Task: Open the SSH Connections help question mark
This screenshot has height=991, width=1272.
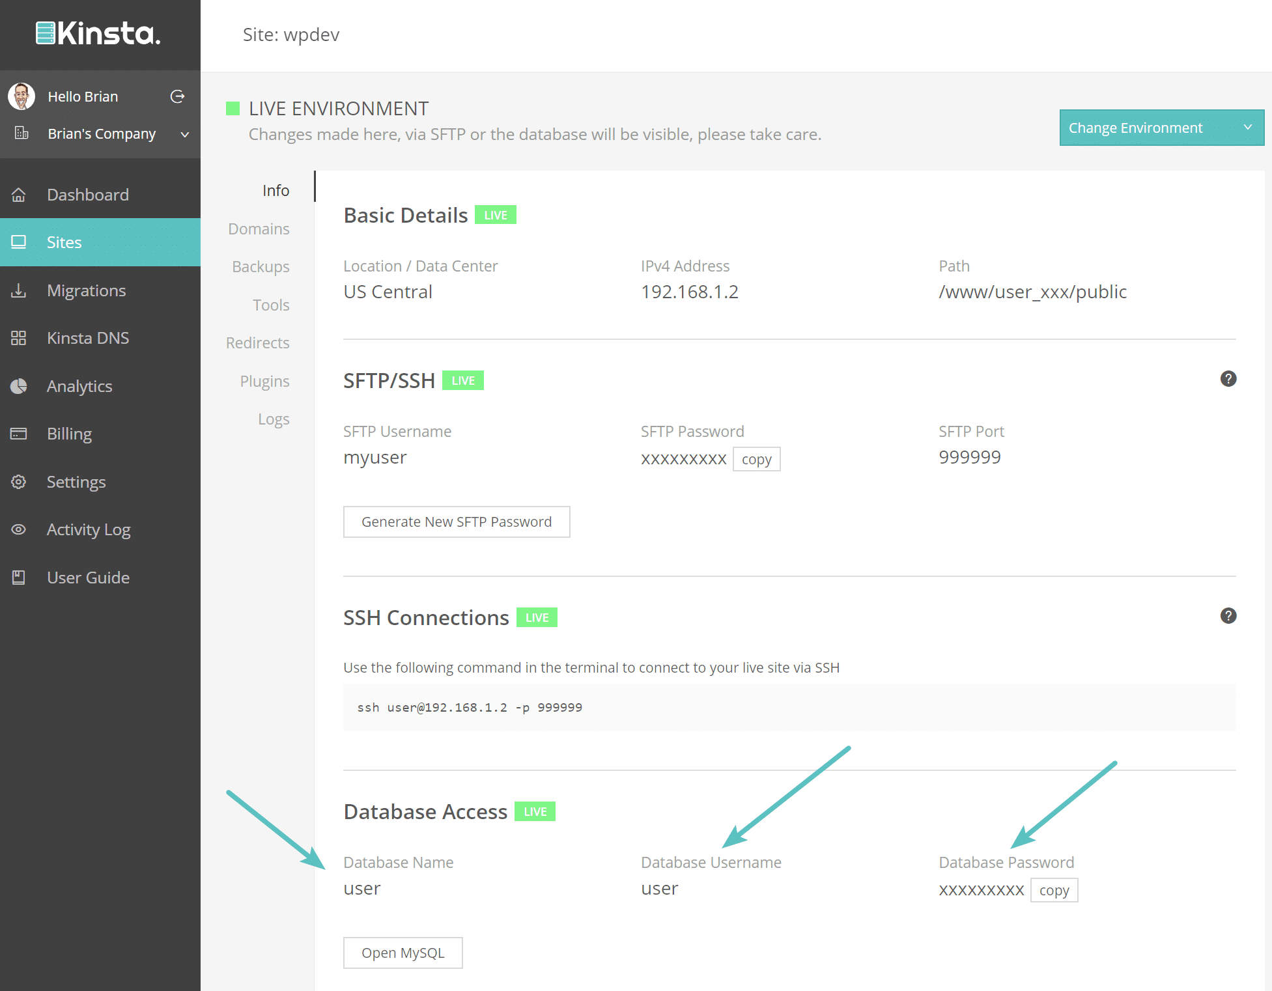Action: tap(1228, 616)
